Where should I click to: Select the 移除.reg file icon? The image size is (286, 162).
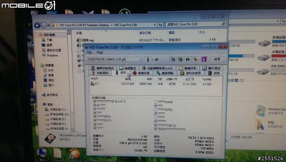(x=79, y=40)
